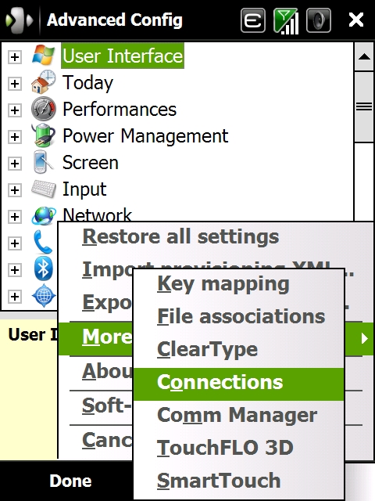Open SmartTouch from the submenu
This screenshot has width=375, height=501.
point(238,481)
